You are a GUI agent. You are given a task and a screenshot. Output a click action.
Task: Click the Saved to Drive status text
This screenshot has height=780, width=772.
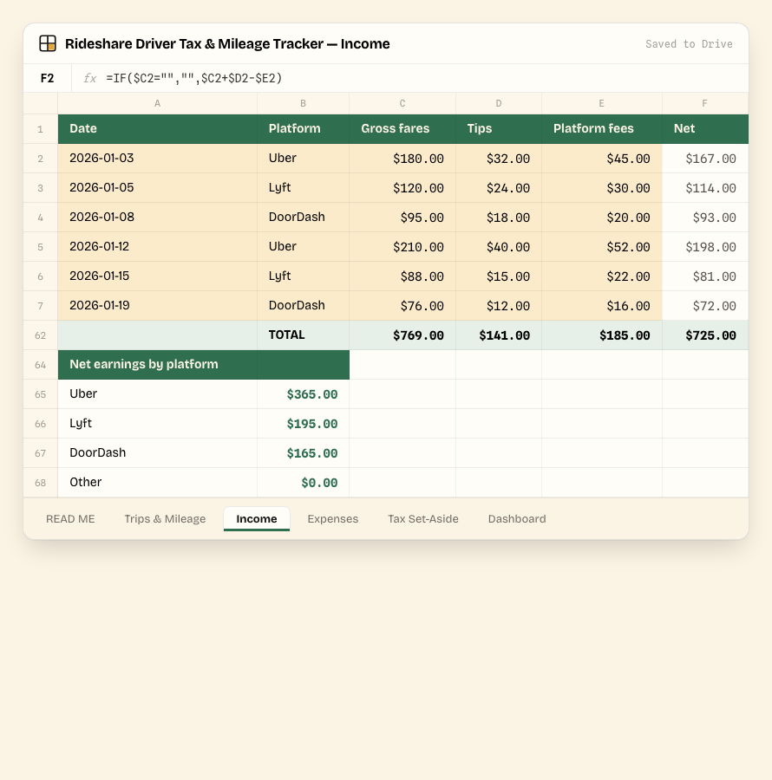click(689, 44)
